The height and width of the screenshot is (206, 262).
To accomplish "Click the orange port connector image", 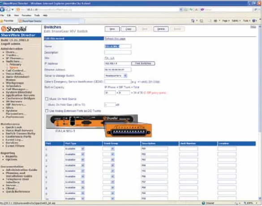I will [129, 131].
